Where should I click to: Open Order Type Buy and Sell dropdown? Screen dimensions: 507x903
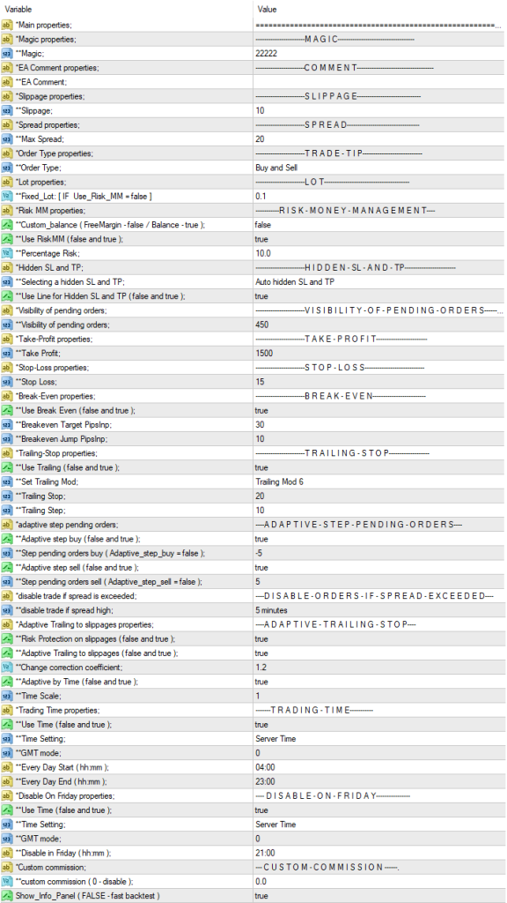(x=379, y=168)
